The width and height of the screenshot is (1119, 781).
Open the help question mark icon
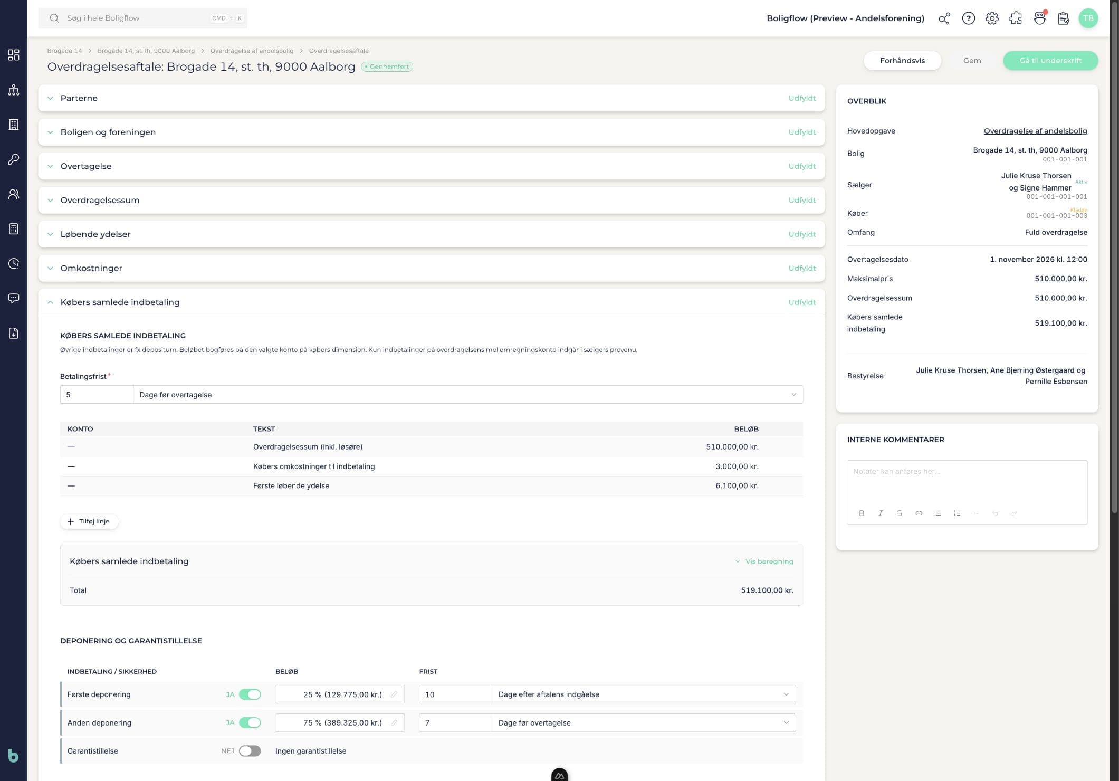coord(968,18)
